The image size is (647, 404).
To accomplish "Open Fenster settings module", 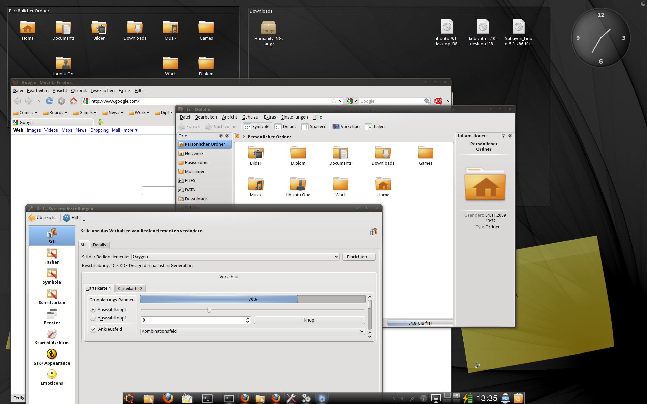I will click(52, 316).
